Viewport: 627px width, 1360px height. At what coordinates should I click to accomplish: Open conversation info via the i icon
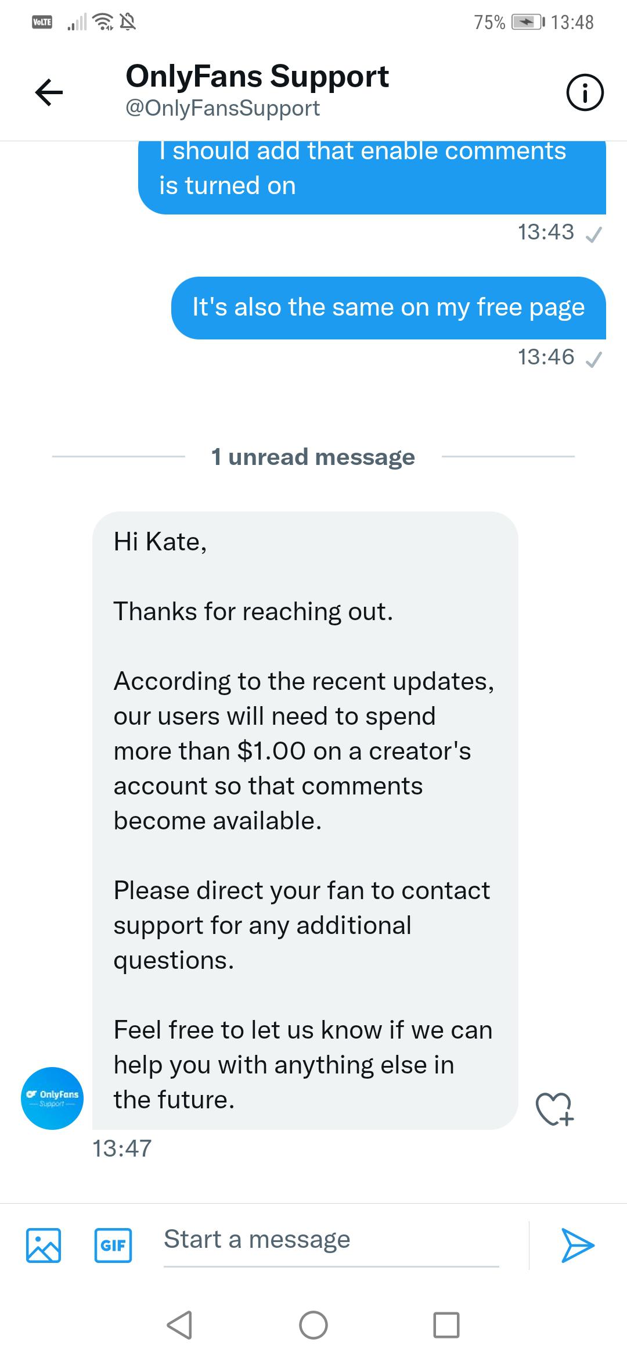tap(585, 93)
